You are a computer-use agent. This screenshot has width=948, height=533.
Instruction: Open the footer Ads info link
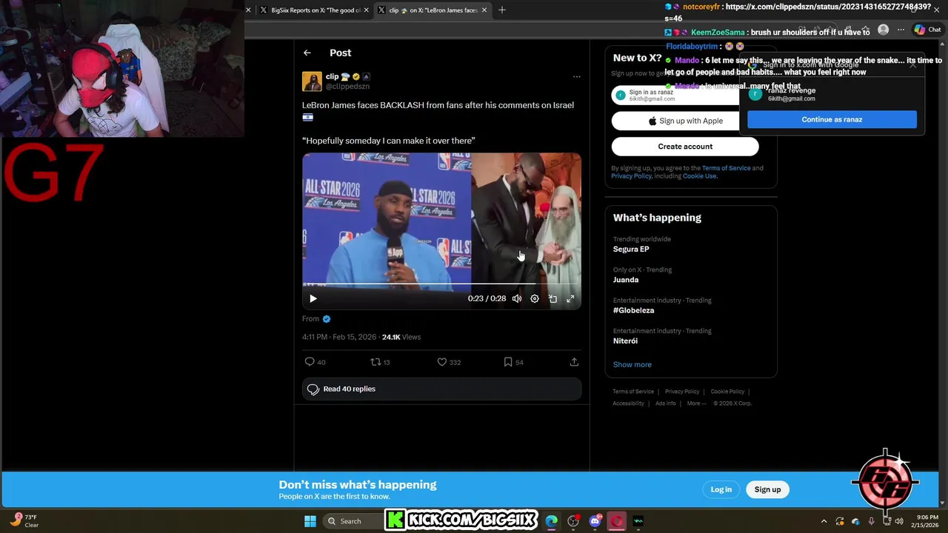pyautogui.click(x=665, y=403)
